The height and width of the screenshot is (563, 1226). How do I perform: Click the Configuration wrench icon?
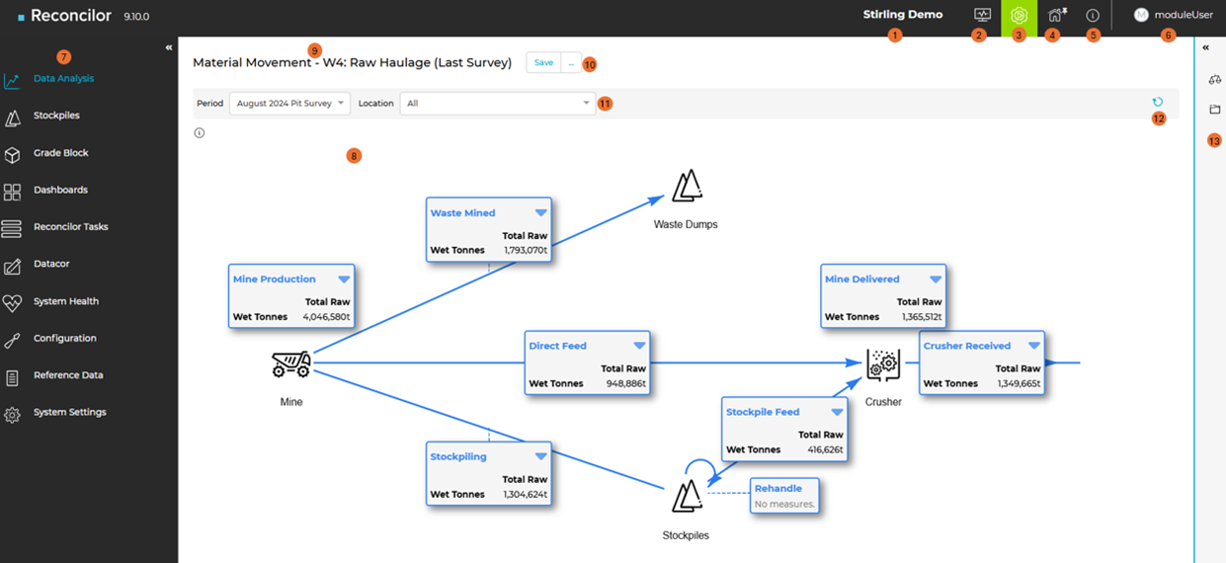[x=12, y=340]
